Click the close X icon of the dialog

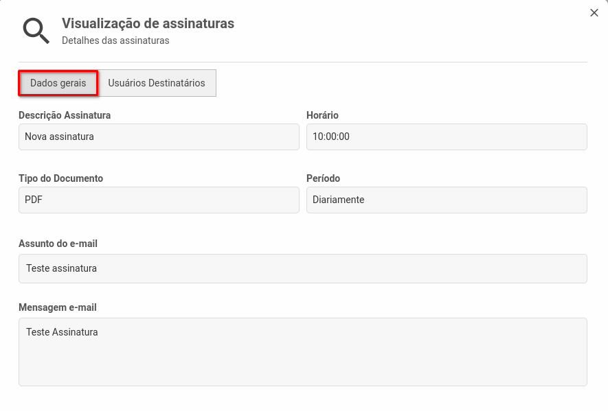point(594,12)
